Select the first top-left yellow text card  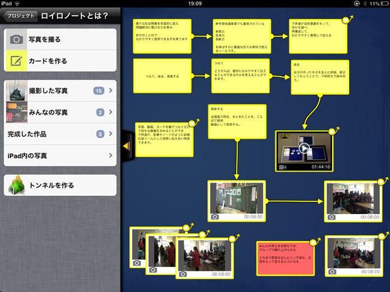tap(162, 36)
